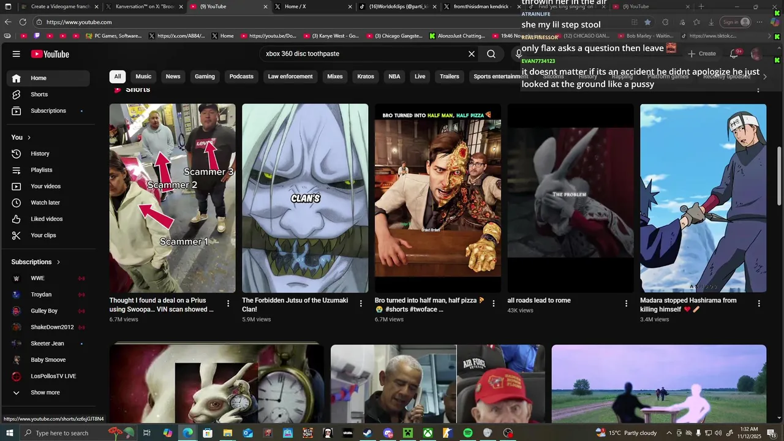Open the YouTube hamburger guide menu
Viewport: 784px width, 441px height.
click(x=16, y=54)
